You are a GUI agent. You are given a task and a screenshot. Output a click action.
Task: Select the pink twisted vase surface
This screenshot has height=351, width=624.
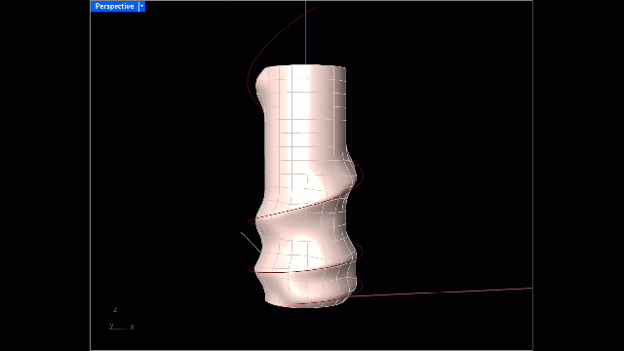tap(305, 186)
